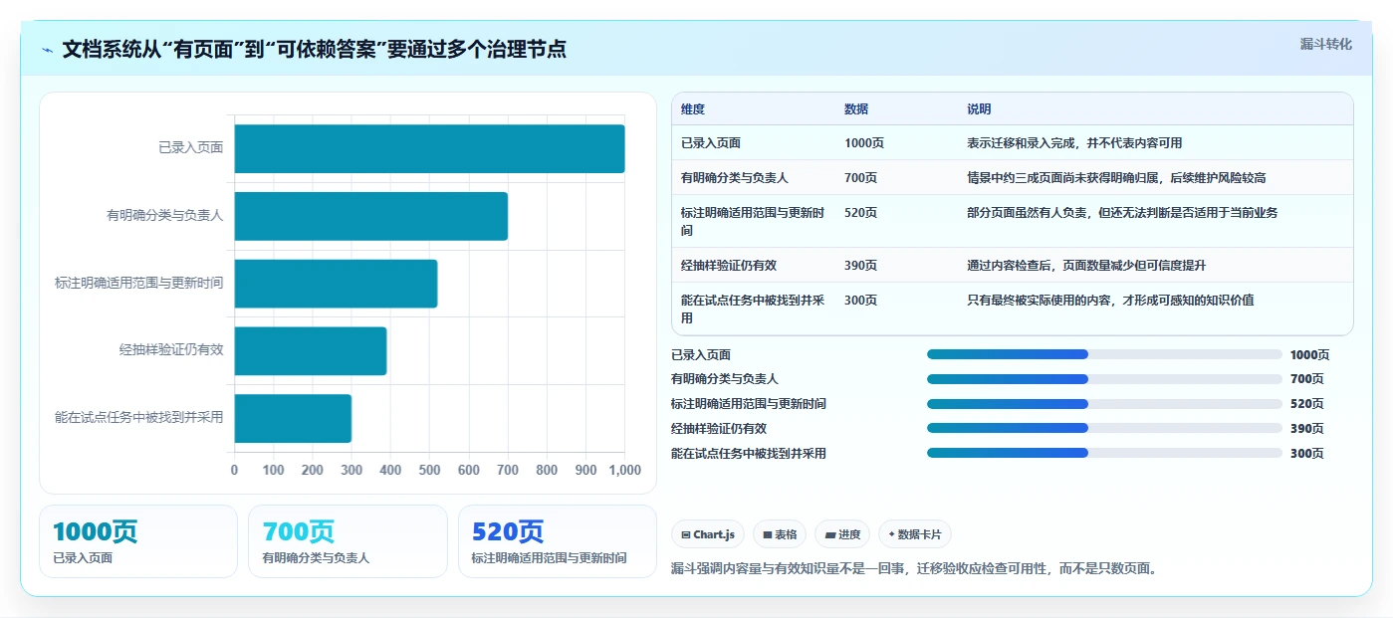Click the 0 x-axis tick label

[x=235, y=471]
